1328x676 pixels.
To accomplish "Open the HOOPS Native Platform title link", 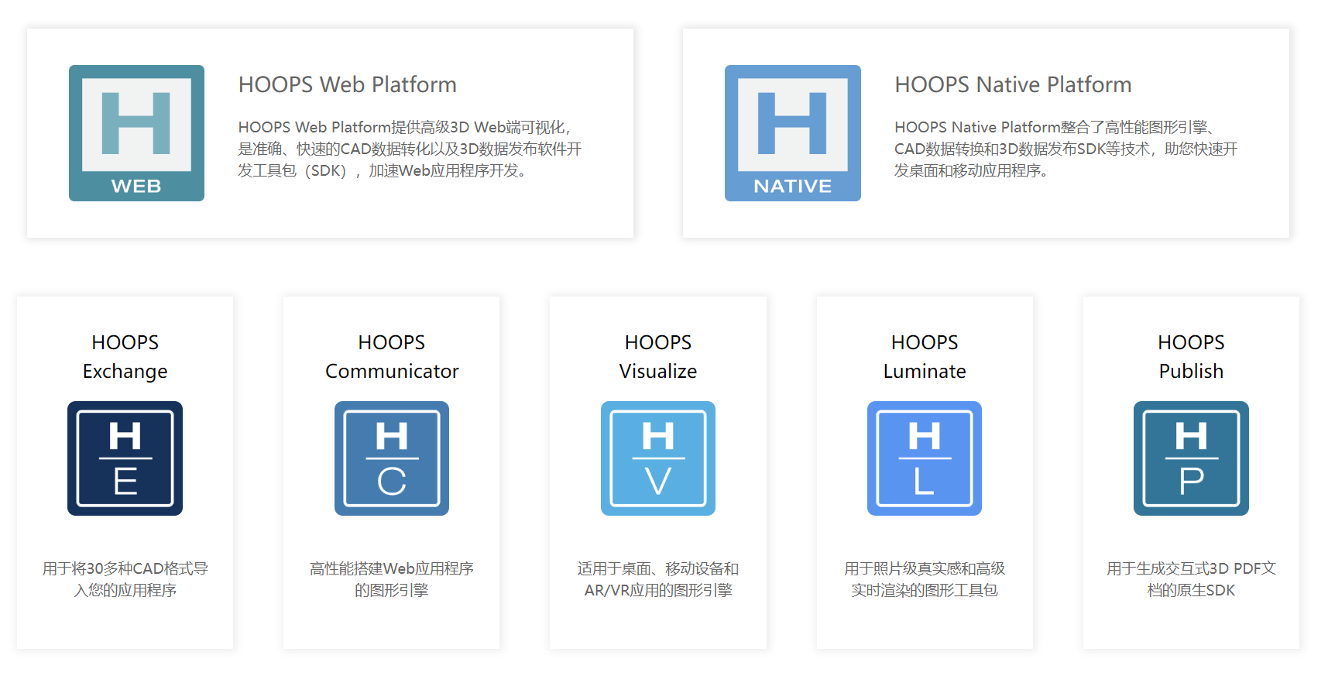I will (x=1013, y=84).
